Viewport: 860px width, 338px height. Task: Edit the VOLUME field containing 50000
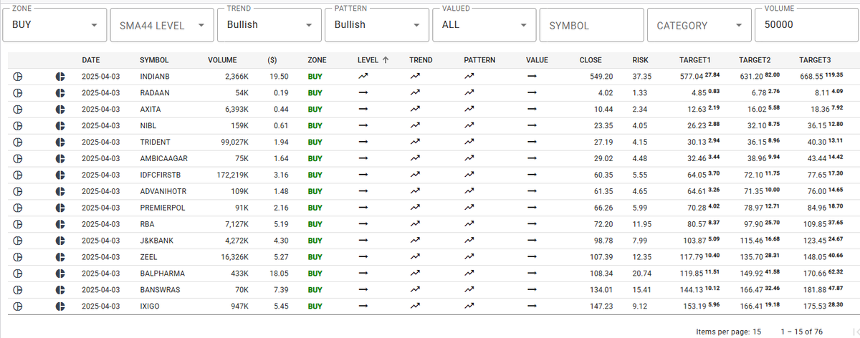coord(806,25)
